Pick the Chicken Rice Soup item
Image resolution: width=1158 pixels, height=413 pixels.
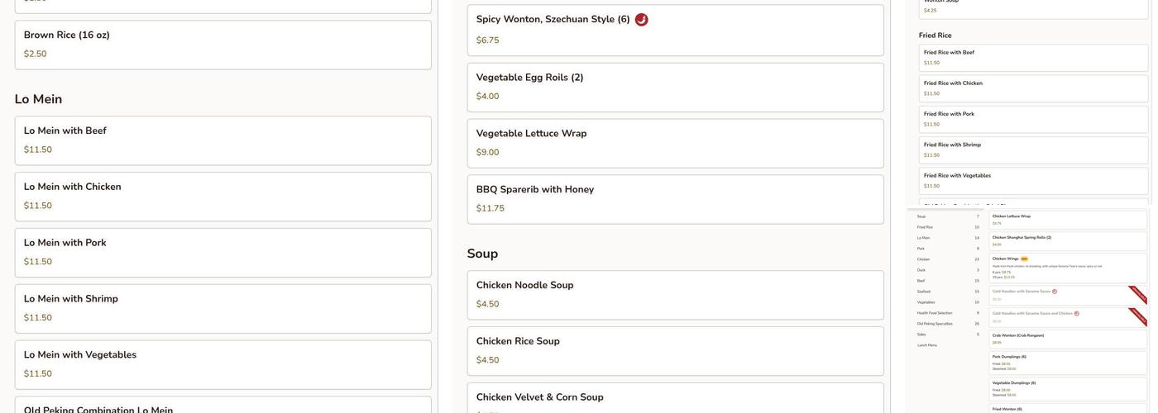675,351
